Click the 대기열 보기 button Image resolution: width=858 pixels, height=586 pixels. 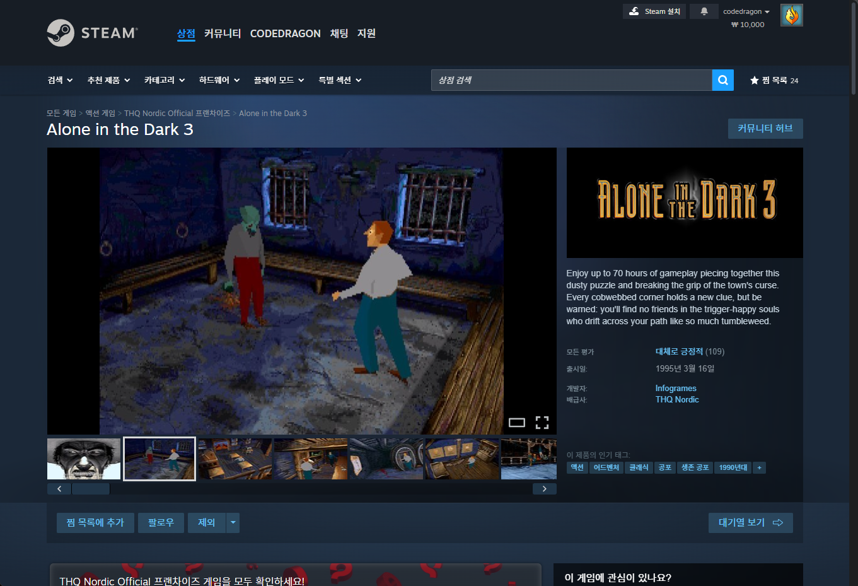tap(751, 522)
